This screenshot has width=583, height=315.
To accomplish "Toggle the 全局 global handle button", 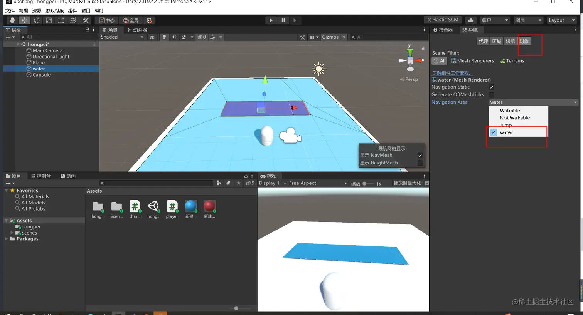I will point(131,20).
